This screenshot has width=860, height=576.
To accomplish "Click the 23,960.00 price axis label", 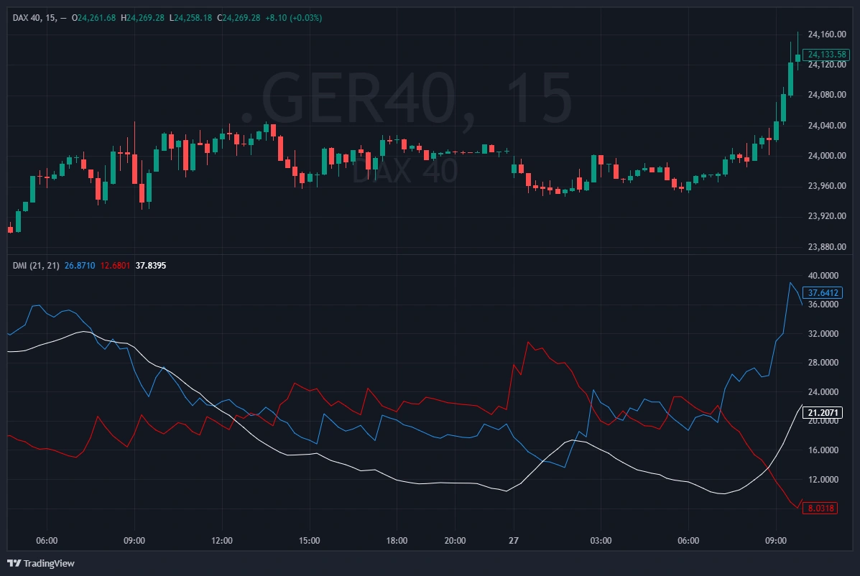I will [x=826, y=186].
